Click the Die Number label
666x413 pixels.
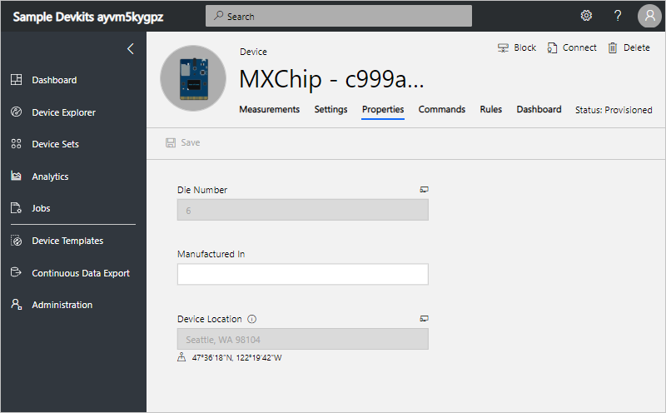click(202, 190)
